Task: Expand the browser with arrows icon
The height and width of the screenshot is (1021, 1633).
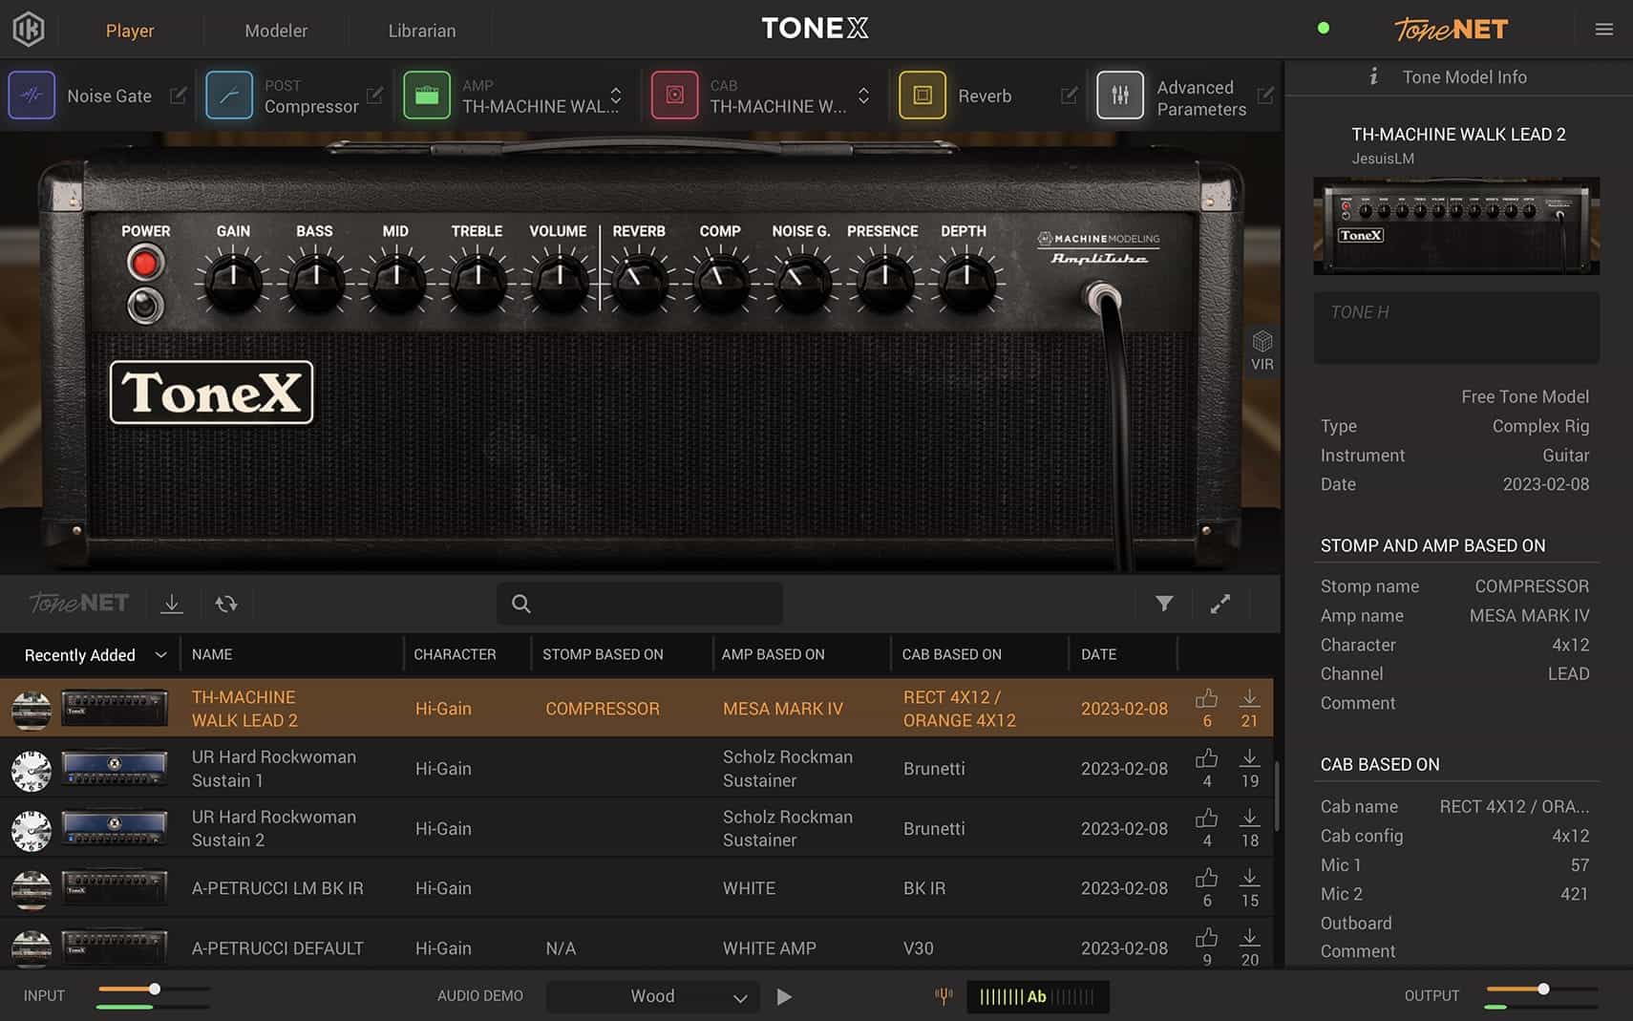Action: point(1220,604)
